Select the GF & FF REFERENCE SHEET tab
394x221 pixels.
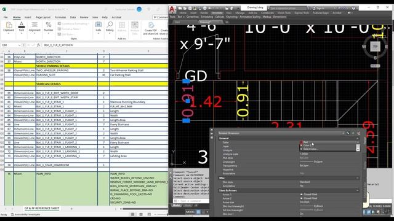point(42,208)
